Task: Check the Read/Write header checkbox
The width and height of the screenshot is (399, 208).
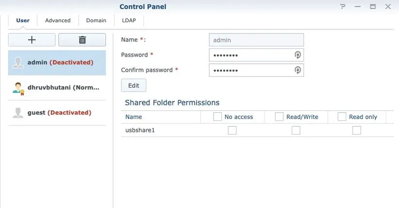Action: coord(279,117)
